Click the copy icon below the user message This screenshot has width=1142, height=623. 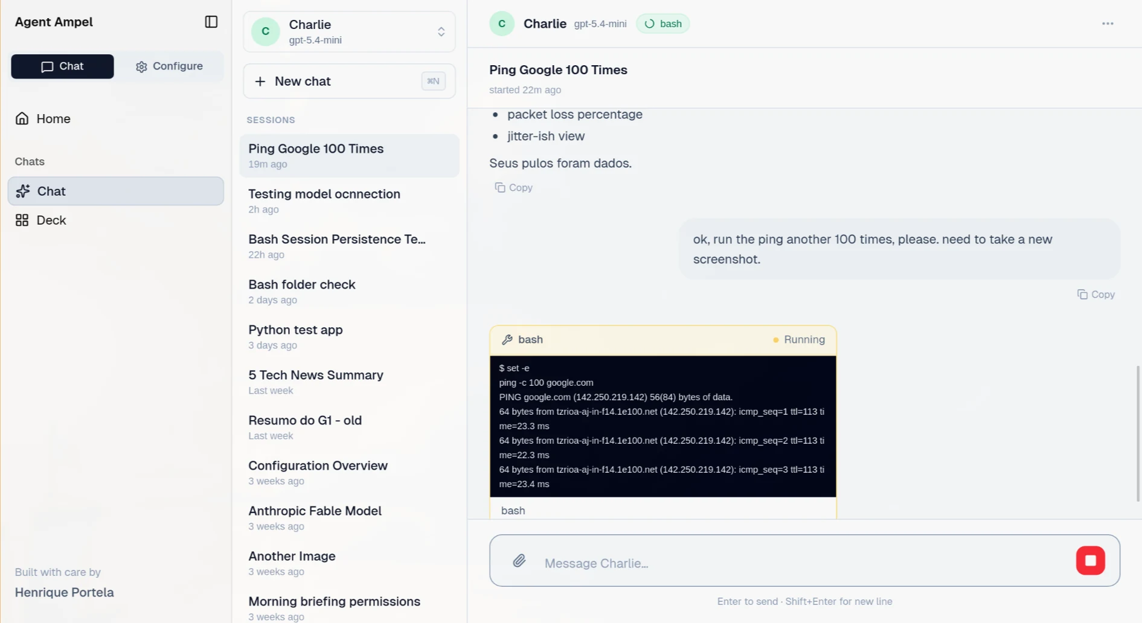pyautogui.click(x=1082, y=295)
